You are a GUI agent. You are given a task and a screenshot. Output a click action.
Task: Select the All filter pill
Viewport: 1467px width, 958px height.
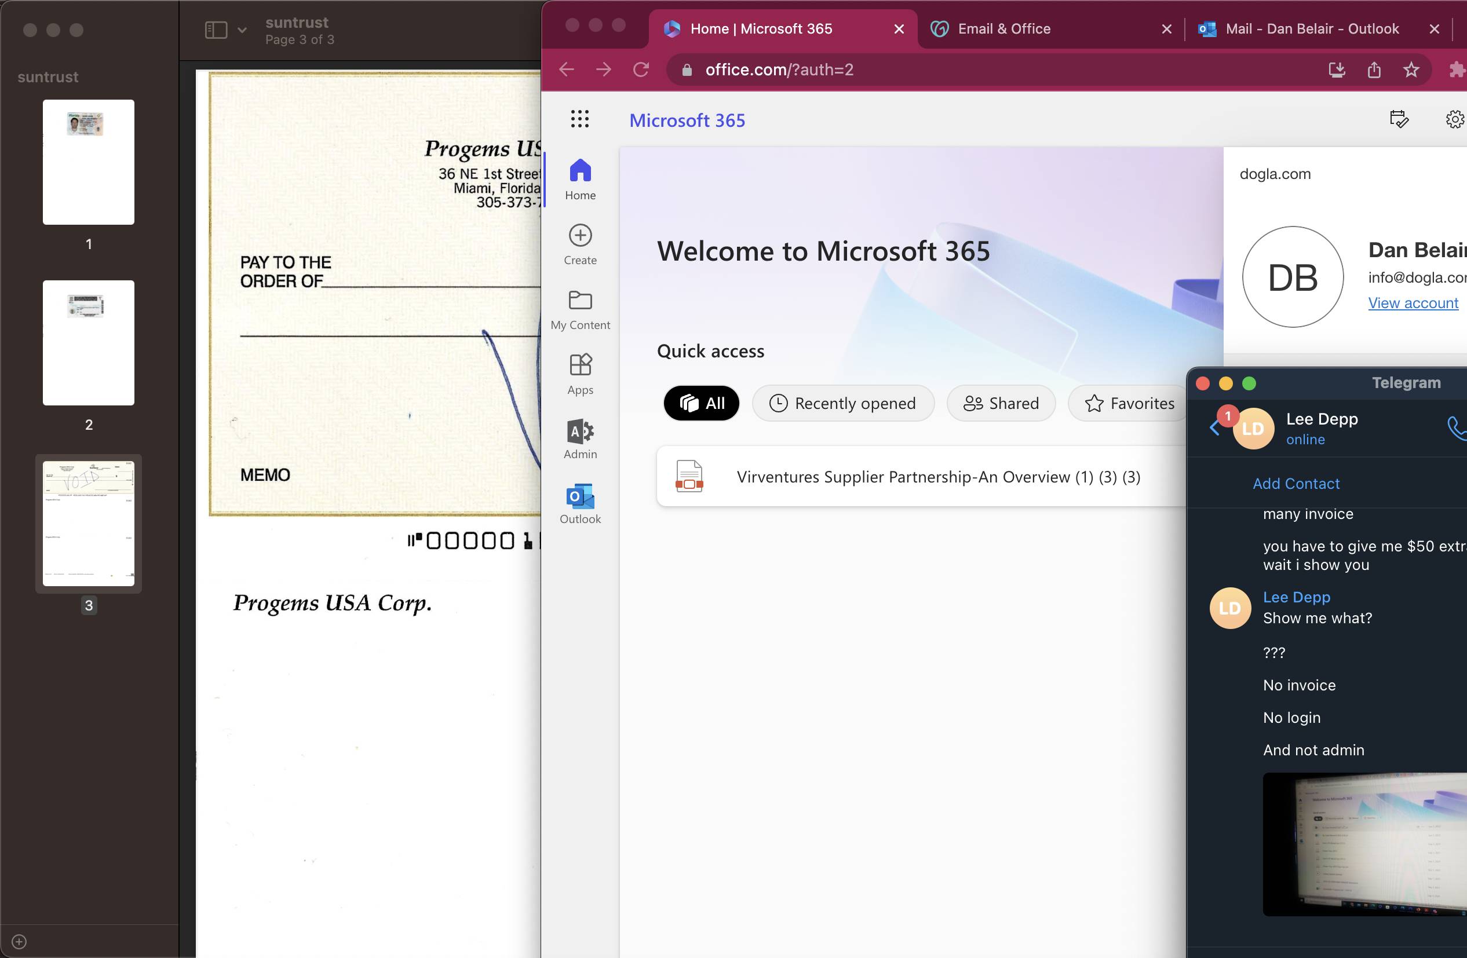pyautogui.click(x=701, y=404)
